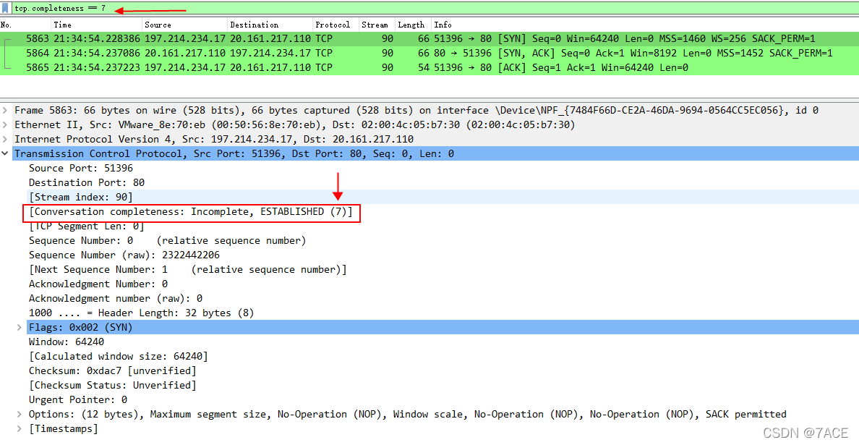The width and height of the screenshot is (859, 445).
Task: Expand the Flags: 0x002 (SYN) node
Action: (x=20, y=327)
